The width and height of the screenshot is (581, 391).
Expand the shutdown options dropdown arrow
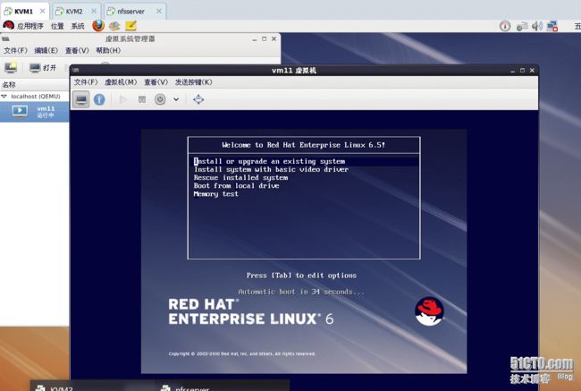coord(176,99)
